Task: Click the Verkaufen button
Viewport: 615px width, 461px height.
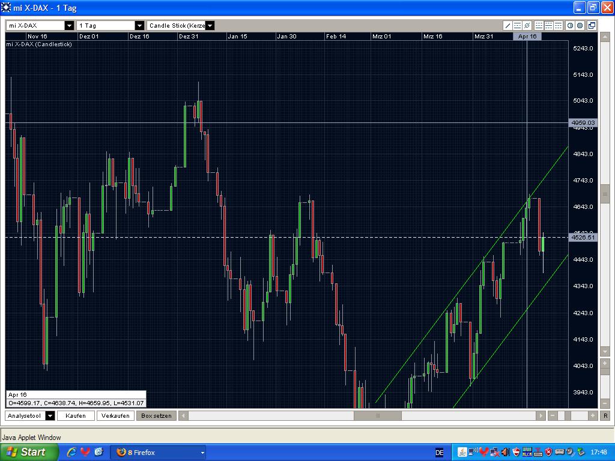Action: pyautogui.click(x=115, y=415)
